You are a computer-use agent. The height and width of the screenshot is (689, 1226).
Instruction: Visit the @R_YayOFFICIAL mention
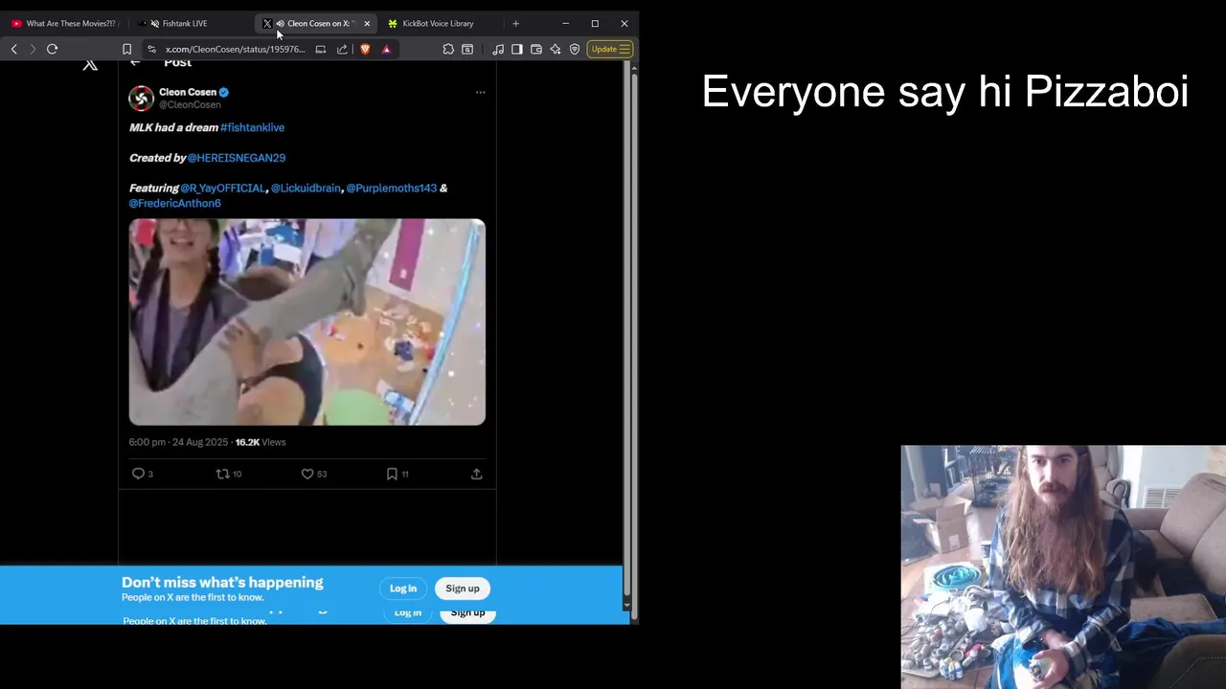222,189
